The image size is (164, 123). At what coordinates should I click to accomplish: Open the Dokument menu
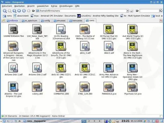(x=7, y=6)
